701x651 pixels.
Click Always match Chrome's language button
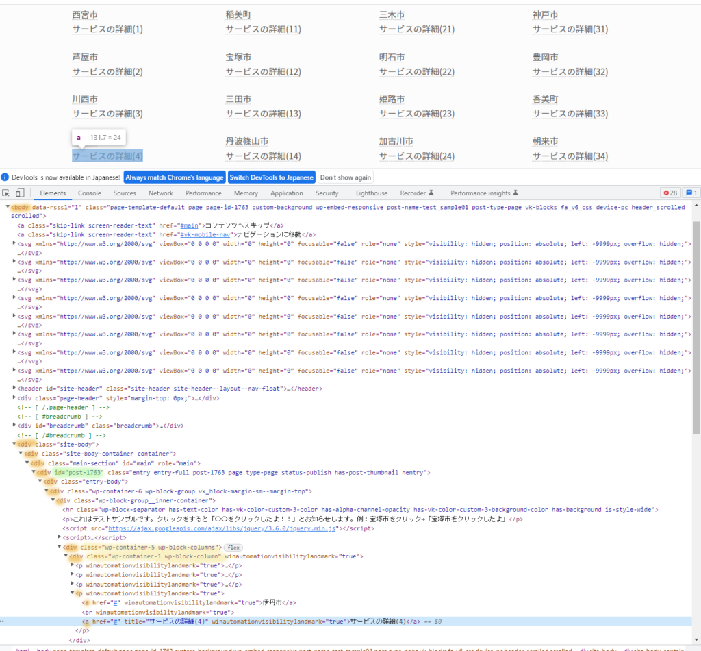(x=175, y=177)
